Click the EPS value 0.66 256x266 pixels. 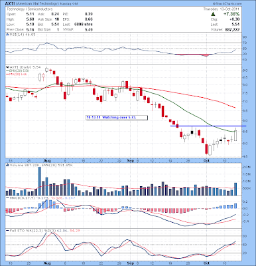click(x=89, y=19)
